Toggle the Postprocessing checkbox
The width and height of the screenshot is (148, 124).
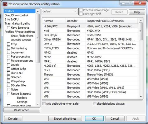[x=8, y=56]
